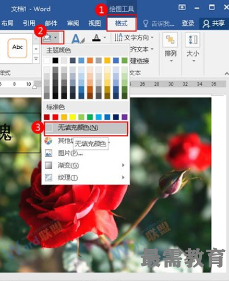The width and height of the screenshot is (229, 281).
Task: Open the Shape Fill paint bucket button
Action: [48, 37]
